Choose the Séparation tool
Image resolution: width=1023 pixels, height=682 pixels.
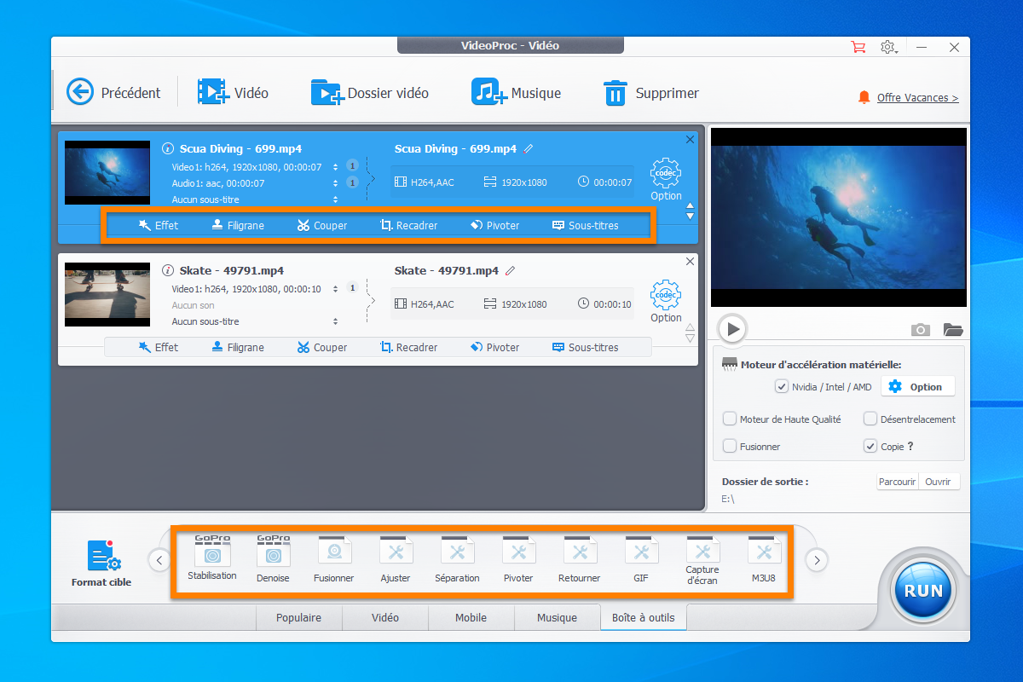[457, 559]
